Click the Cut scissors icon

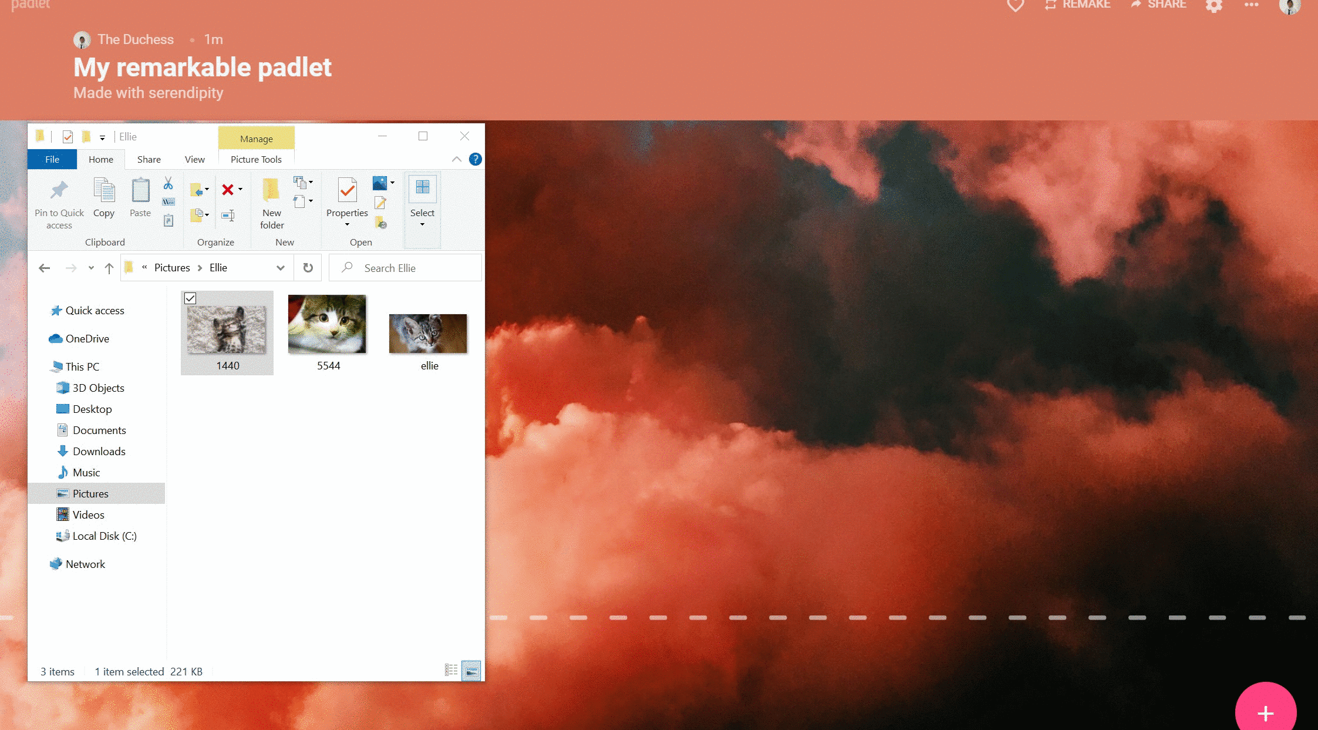click(x=168, y=183)
